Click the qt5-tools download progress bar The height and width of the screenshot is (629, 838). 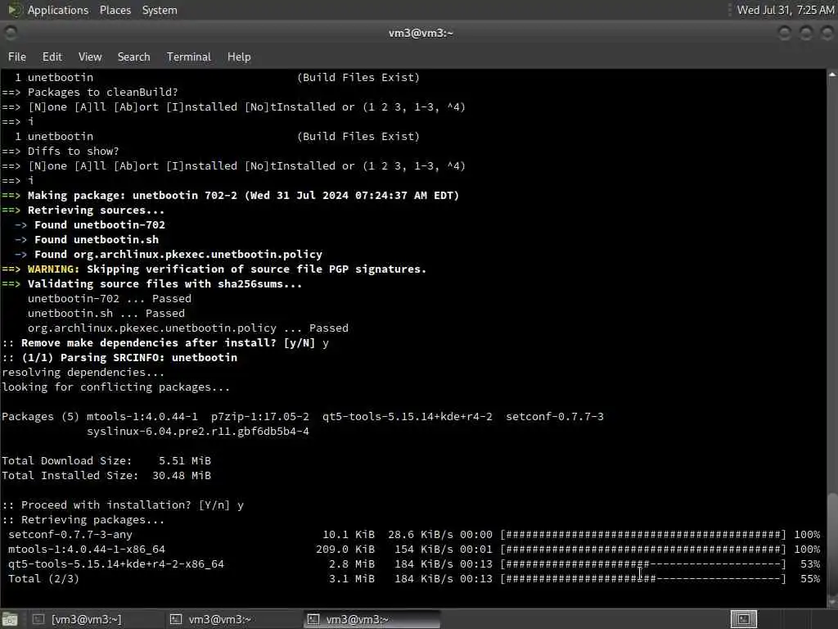(643, 563)
